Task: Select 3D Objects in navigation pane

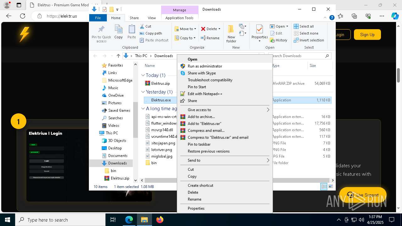Action: point(117,141)
